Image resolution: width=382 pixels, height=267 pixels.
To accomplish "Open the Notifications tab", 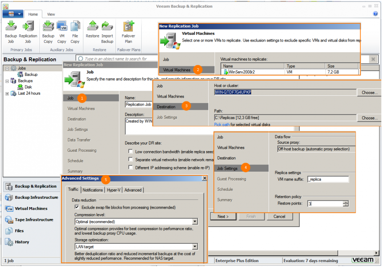I will (x=92, y=190).
